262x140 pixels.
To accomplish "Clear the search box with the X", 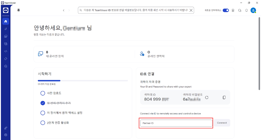I will [x=191, y=10].
